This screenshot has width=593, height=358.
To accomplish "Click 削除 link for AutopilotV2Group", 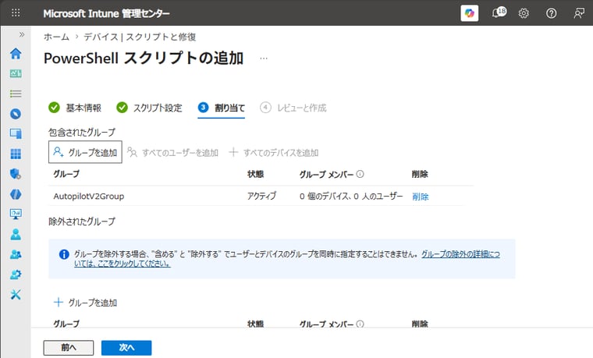I will coord(420,197).
